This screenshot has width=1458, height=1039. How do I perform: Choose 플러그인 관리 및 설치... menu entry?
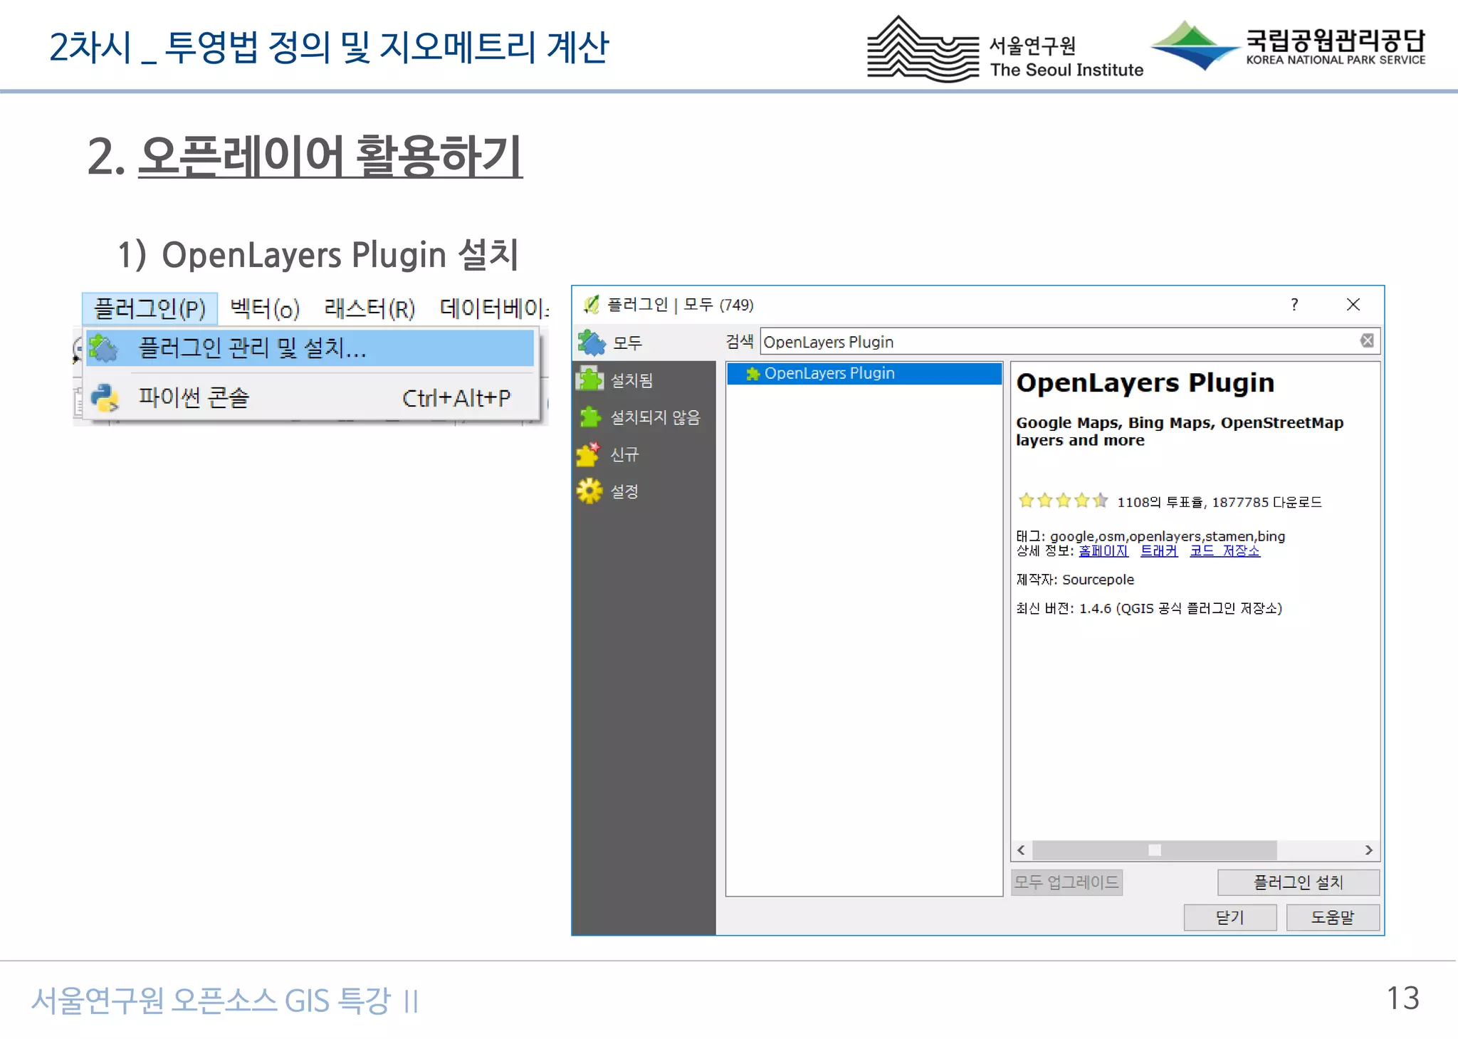point(310,348)
